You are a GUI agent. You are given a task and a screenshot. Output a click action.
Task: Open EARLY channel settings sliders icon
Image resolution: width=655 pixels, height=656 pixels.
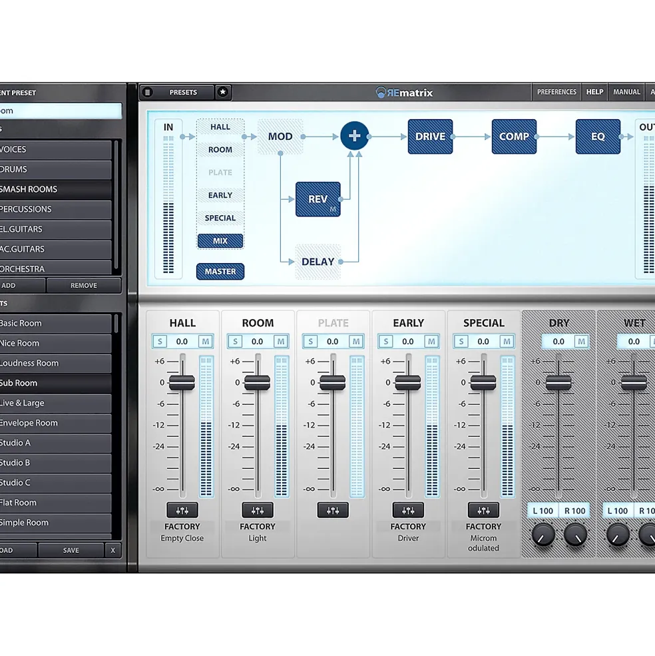tap(408, 510)
